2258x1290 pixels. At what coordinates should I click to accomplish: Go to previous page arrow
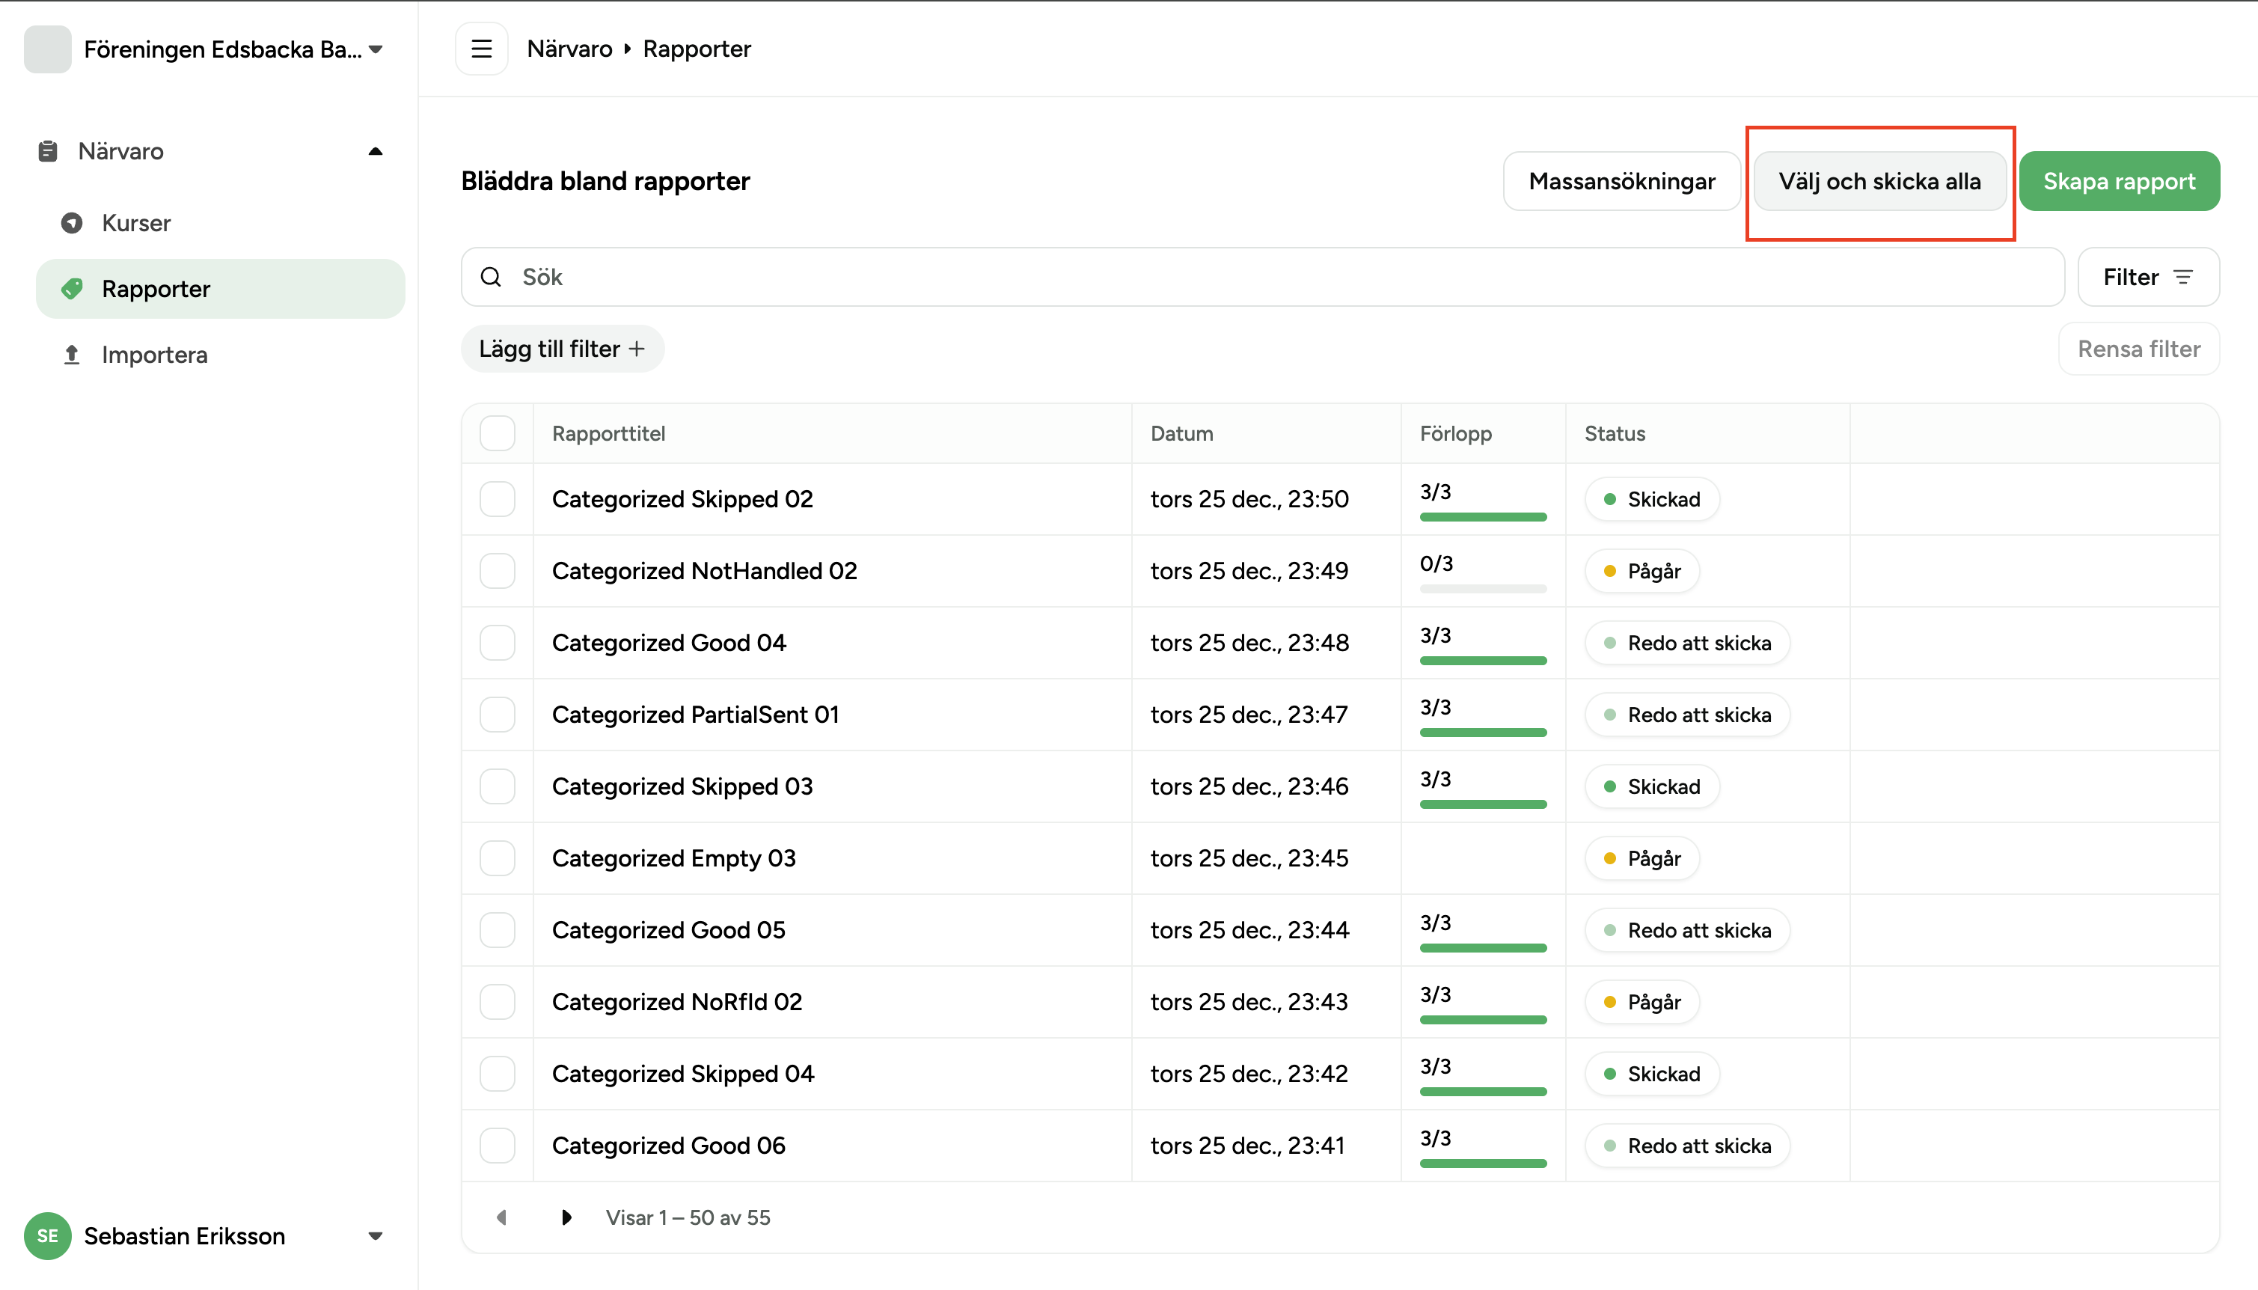(501, 1217)
